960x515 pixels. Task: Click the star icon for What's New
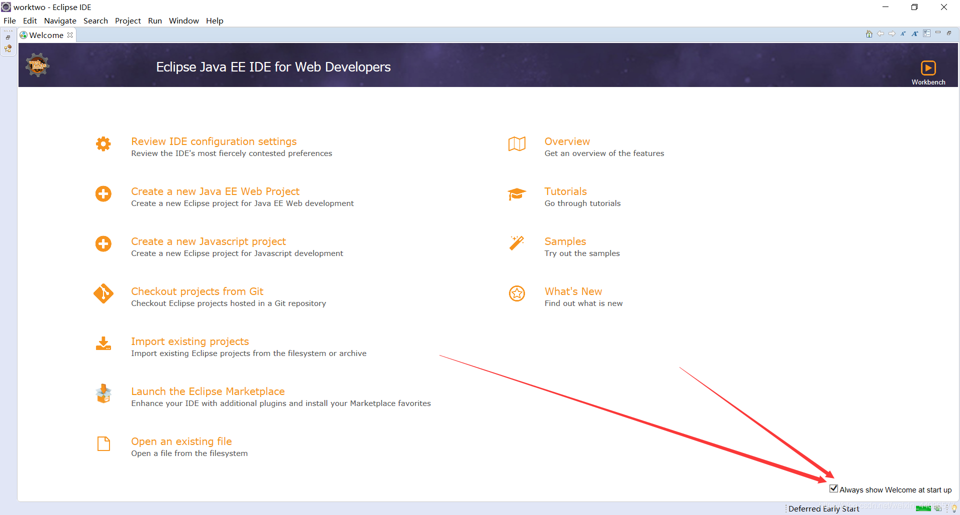(517, 293)
